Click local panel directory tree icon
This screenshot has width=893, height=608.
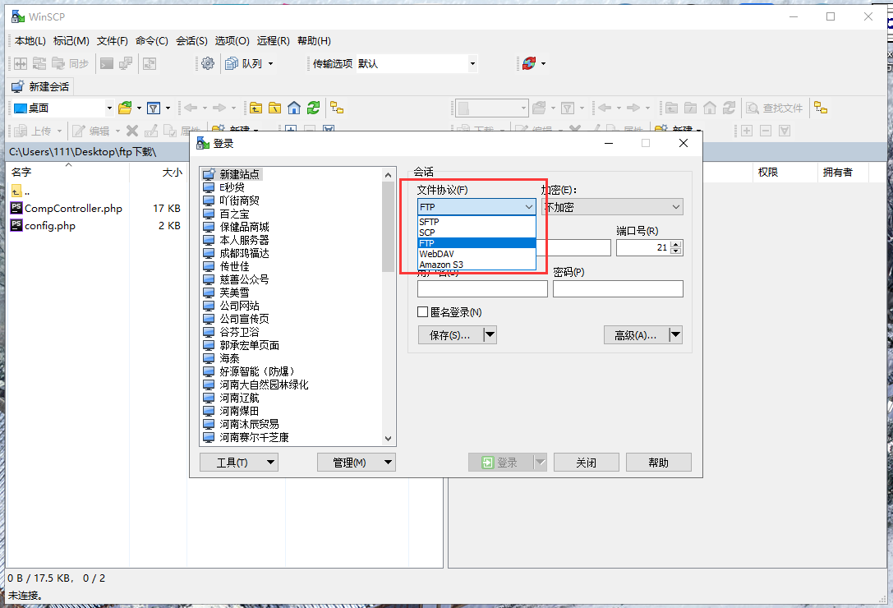click(337, 108)
